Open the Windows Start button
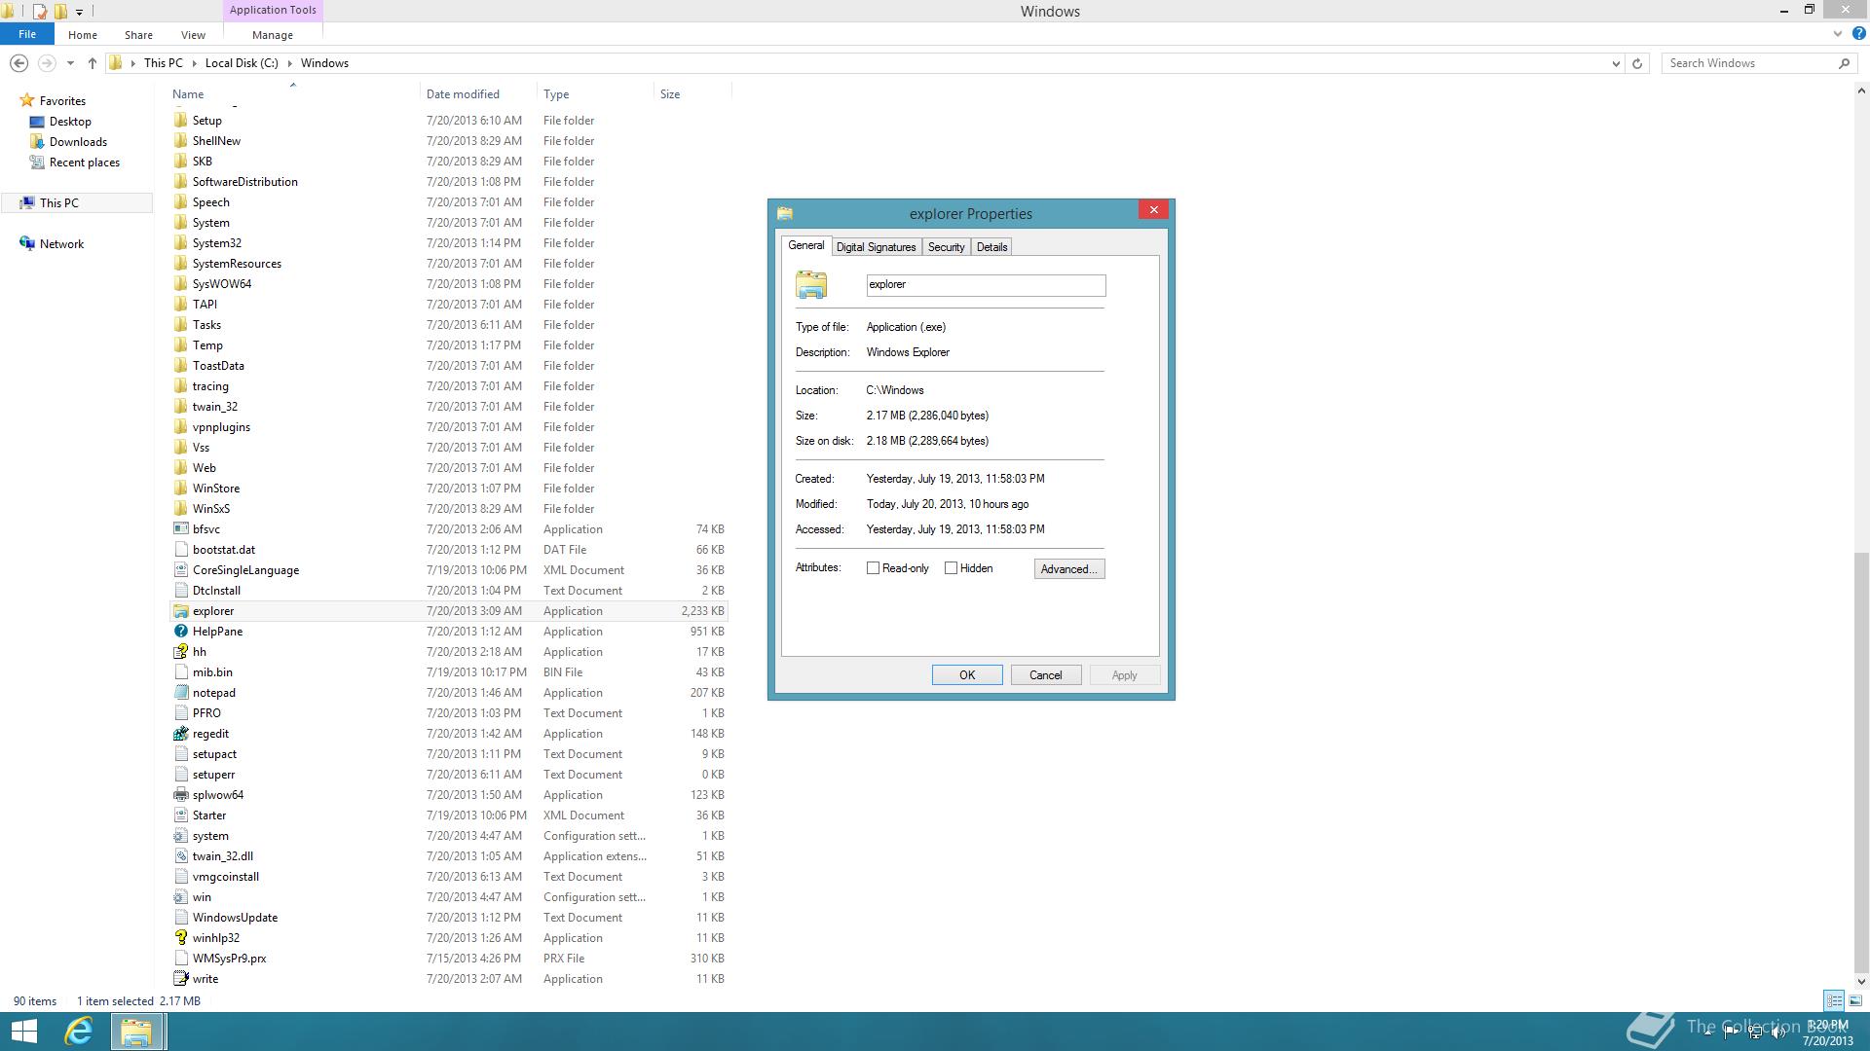Viewport: 1870px width, 1051px height. (x=23, y=1032)
